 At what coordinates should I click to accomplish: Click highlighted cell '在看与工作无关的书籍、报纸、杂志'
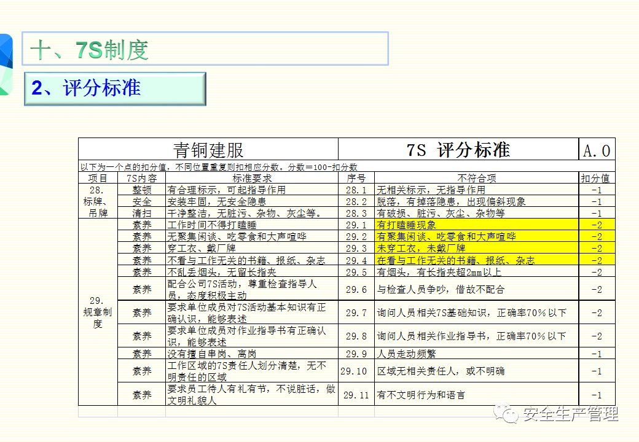tap(476, 260)
